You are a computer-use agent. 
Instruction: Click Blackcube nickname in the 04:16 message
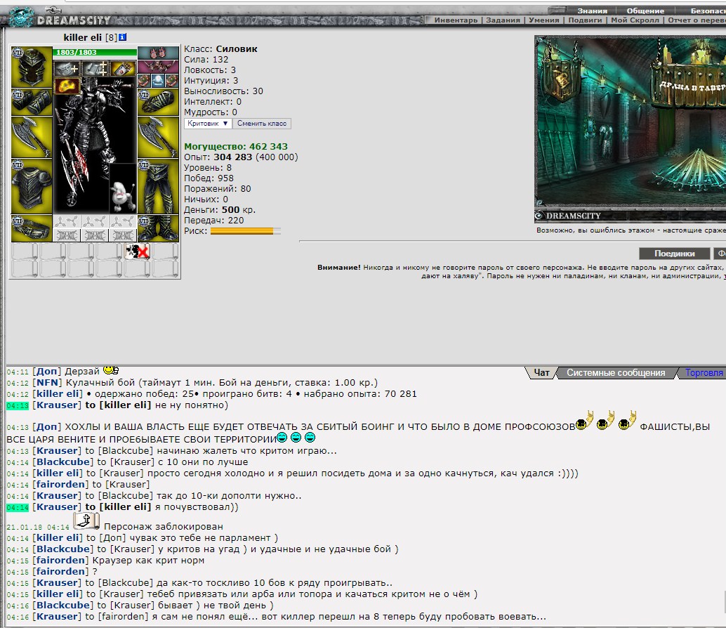pyautogui.click(x=65, y=606)
